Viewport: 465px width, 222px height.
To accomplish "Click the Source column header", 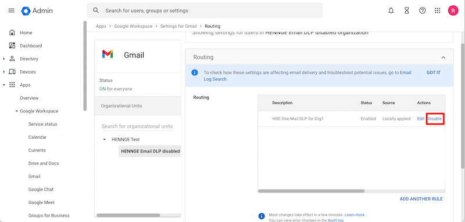I will pyautogui.click(x=388, y=103).
